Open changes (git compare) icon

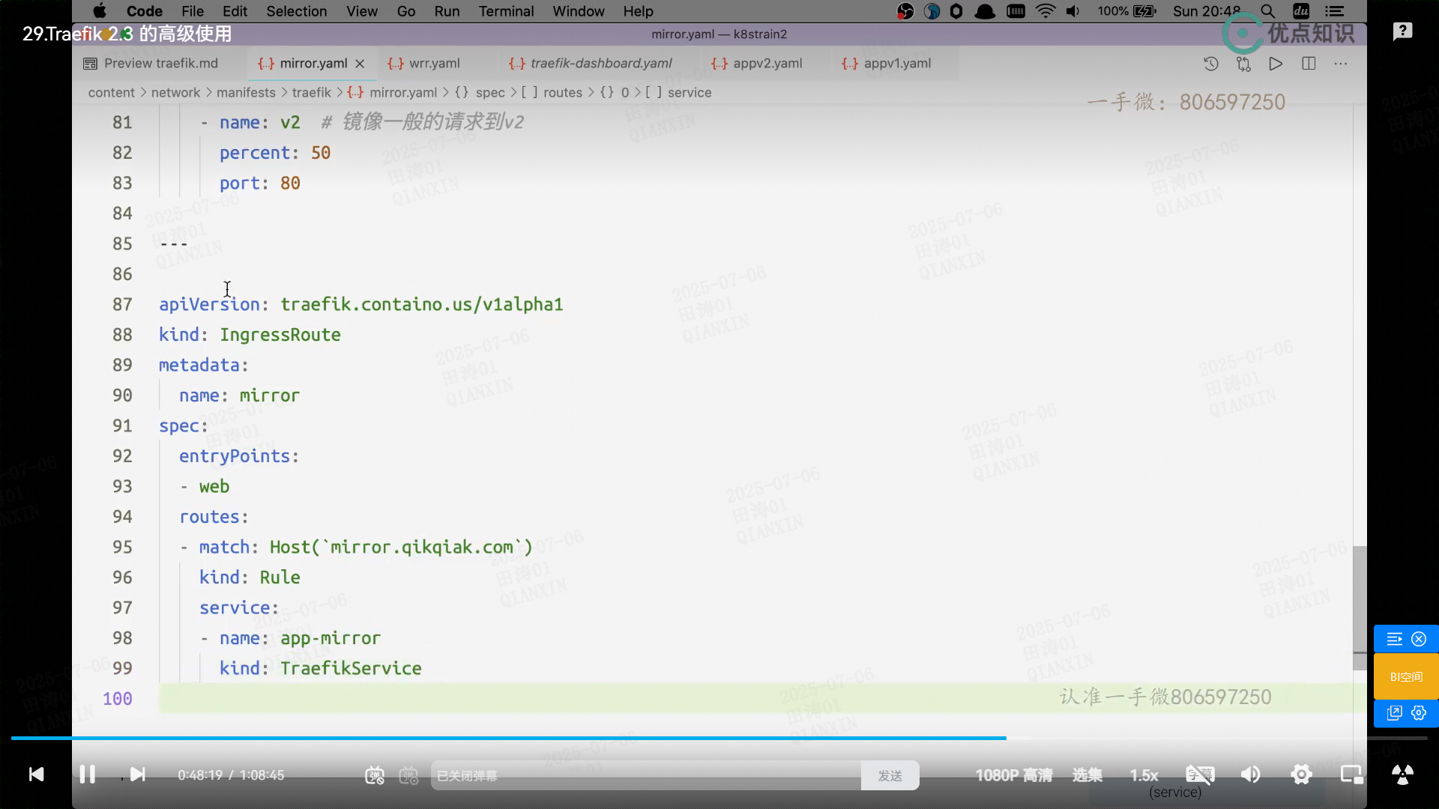[1243, 64]
